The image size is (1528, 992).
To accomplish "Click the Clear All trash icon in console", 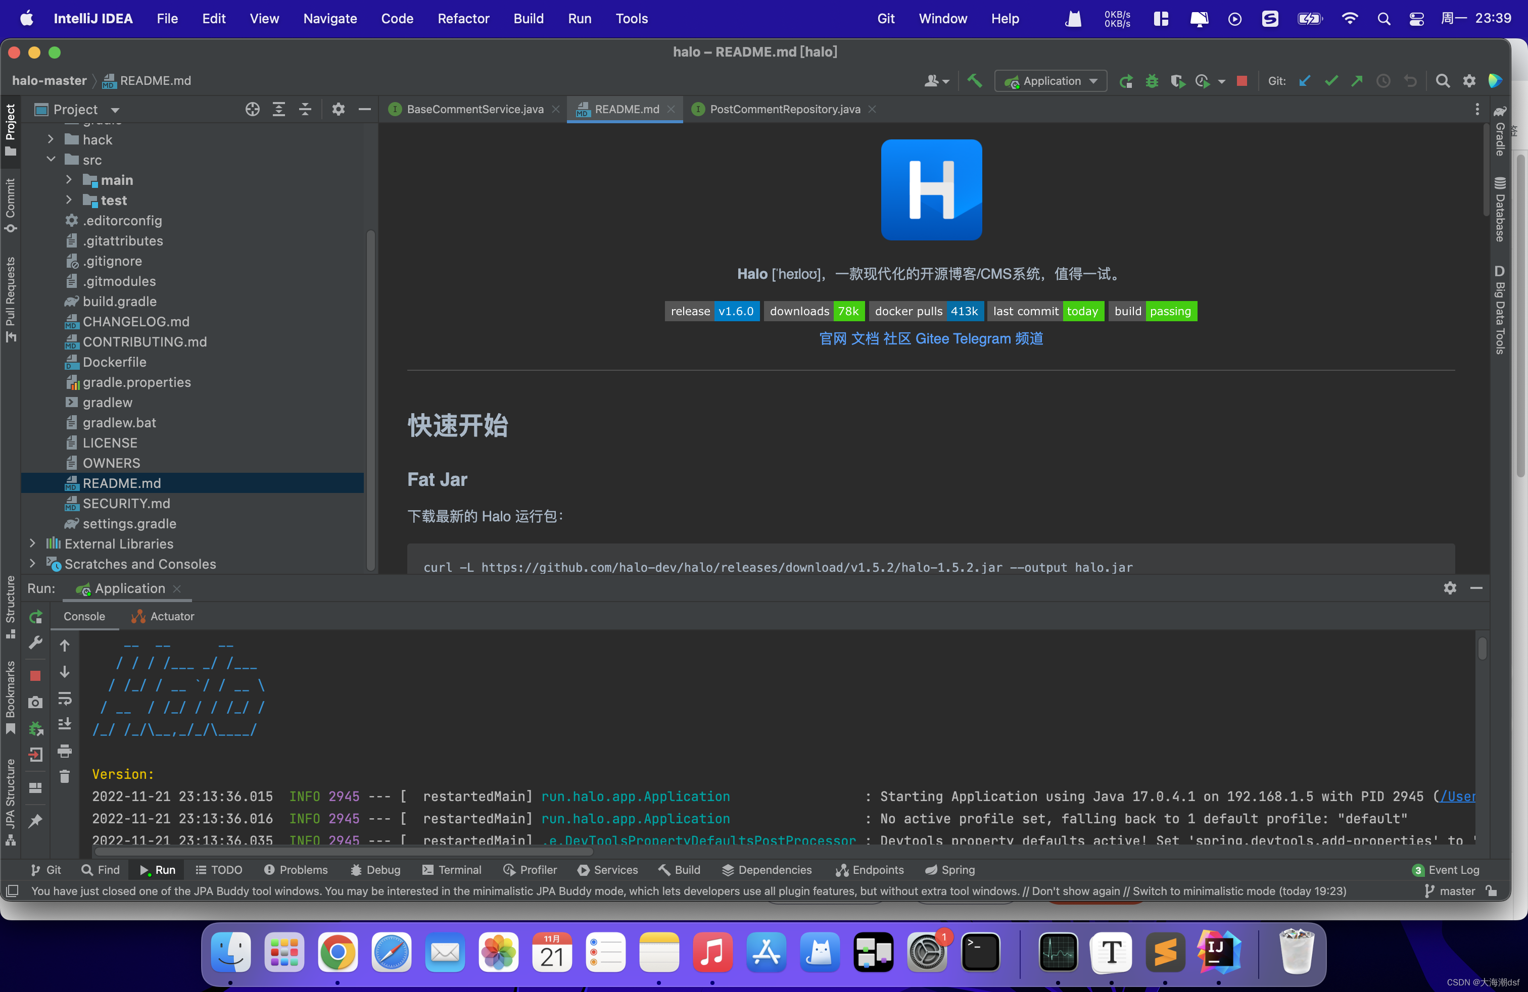I will pyautogui.click(x=65, y=777).
